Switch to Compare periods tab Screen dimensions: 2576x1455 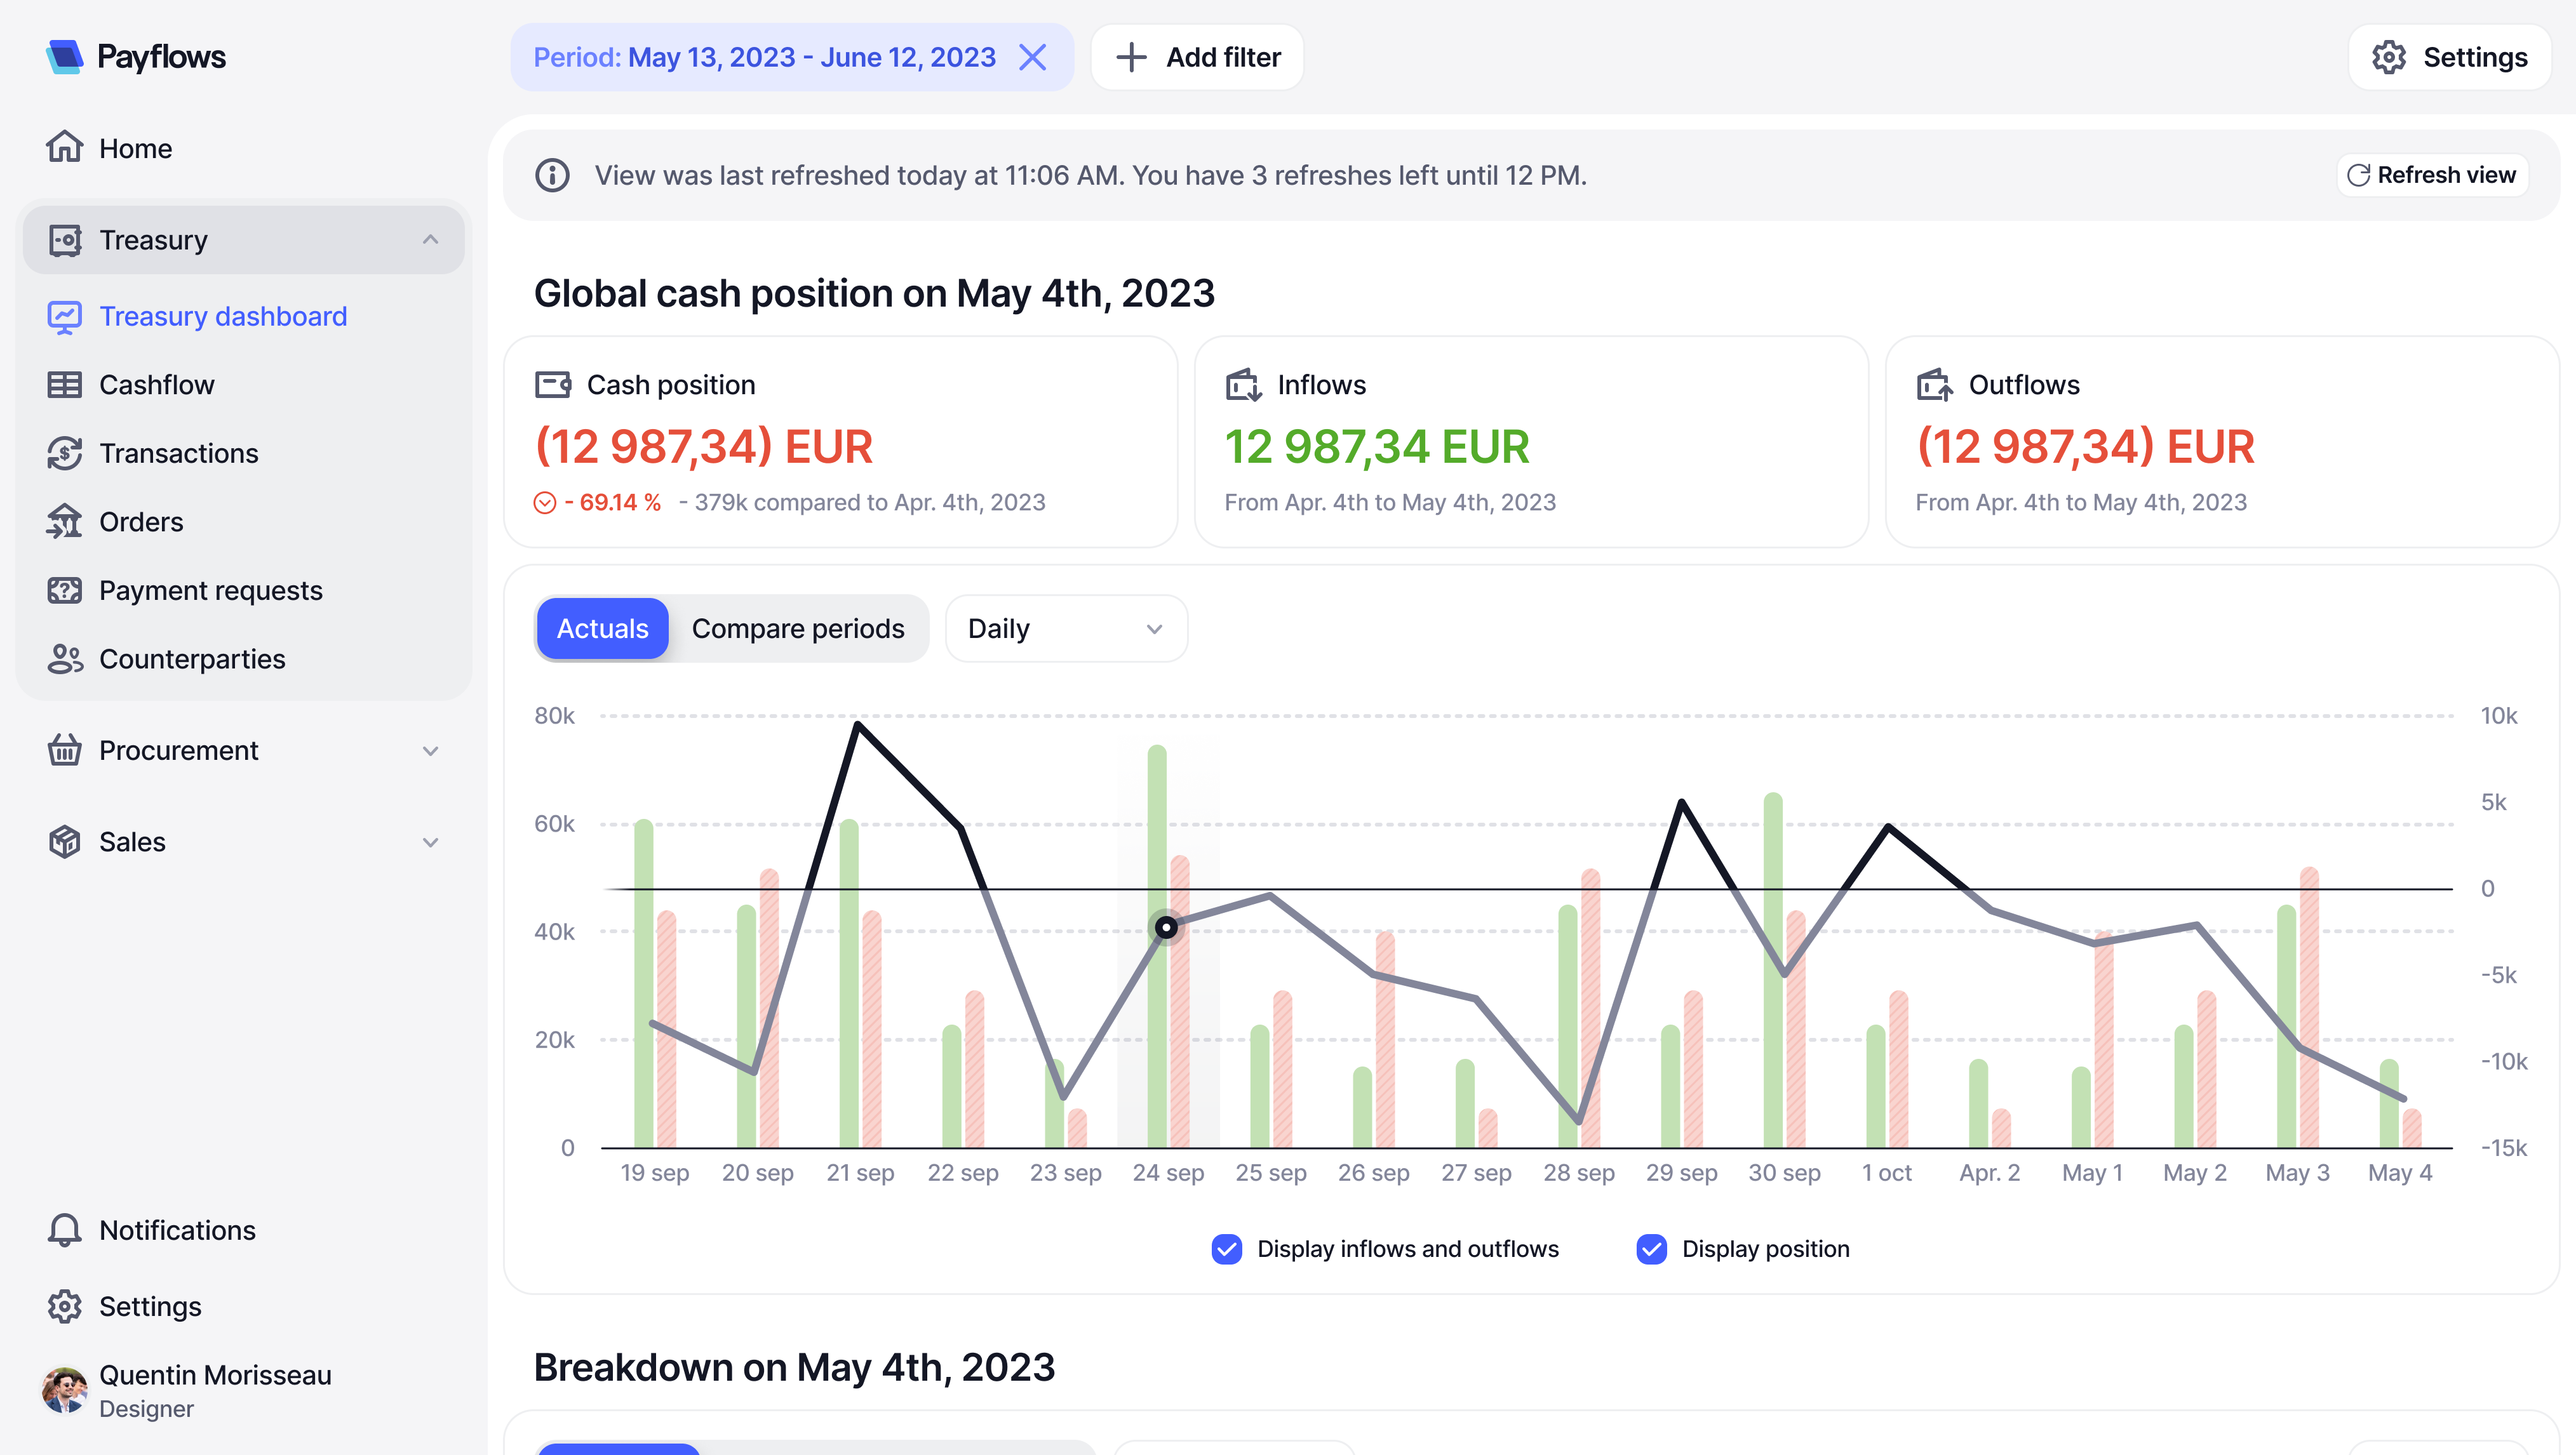[x=797, y=628]
